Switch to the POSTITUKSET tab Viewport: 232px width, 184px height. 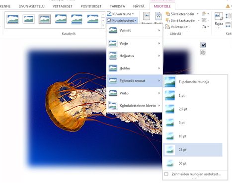point(91,6)
